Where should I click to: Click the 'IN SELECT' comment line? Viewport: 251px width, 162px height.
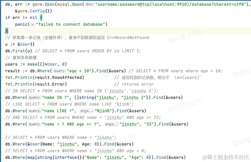82,91
